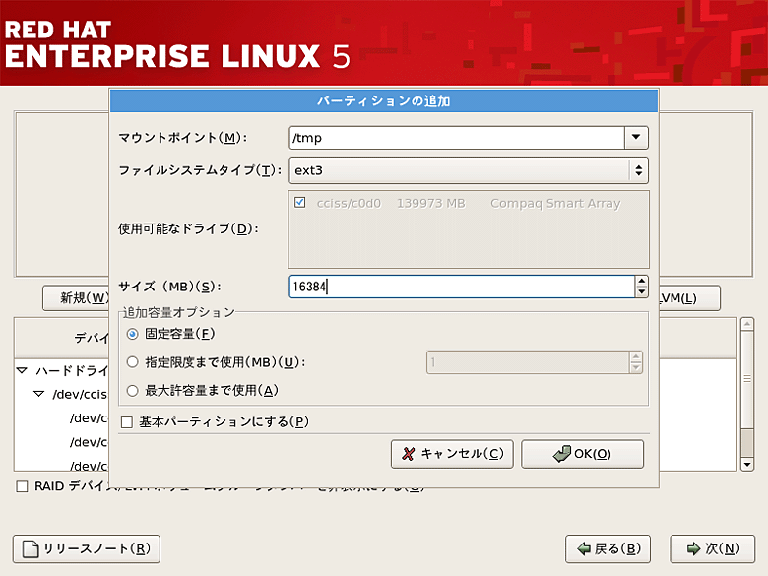
Task: Click the partition list scrollbar up arrow
Action: tap(747, 324)
